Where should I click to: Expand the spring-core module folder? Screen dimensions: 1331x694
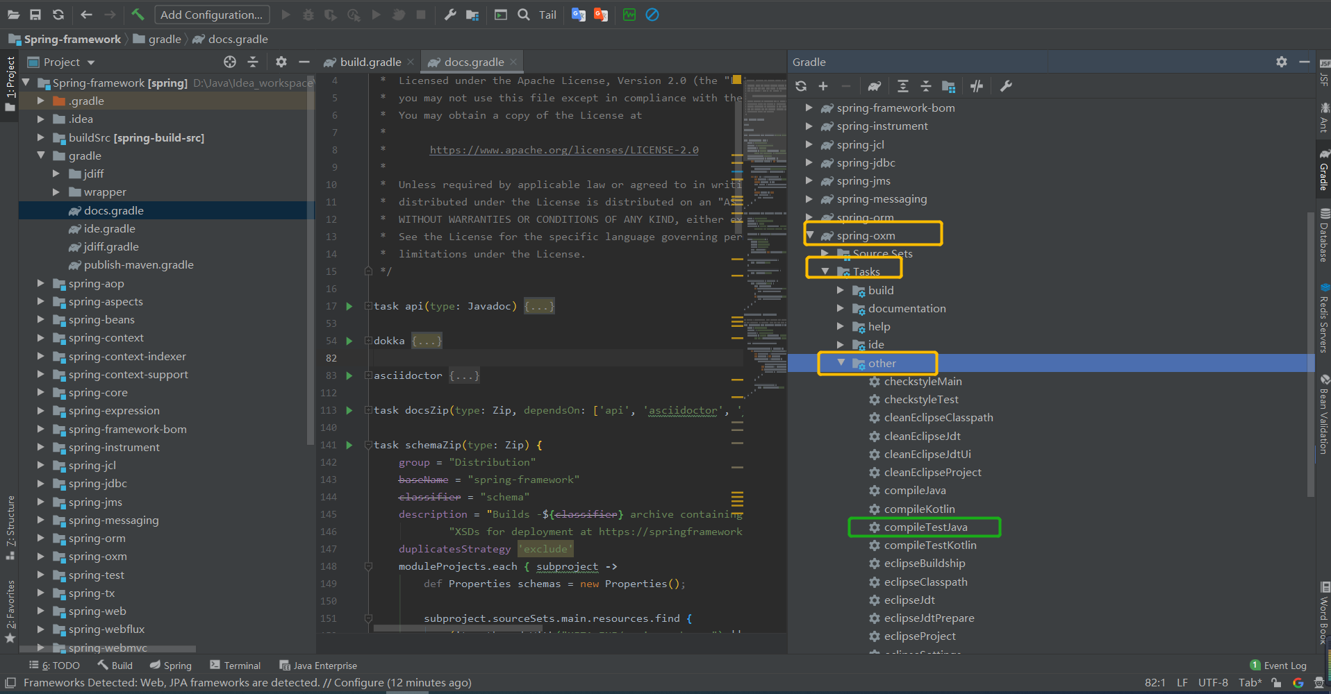click(41, 393)
